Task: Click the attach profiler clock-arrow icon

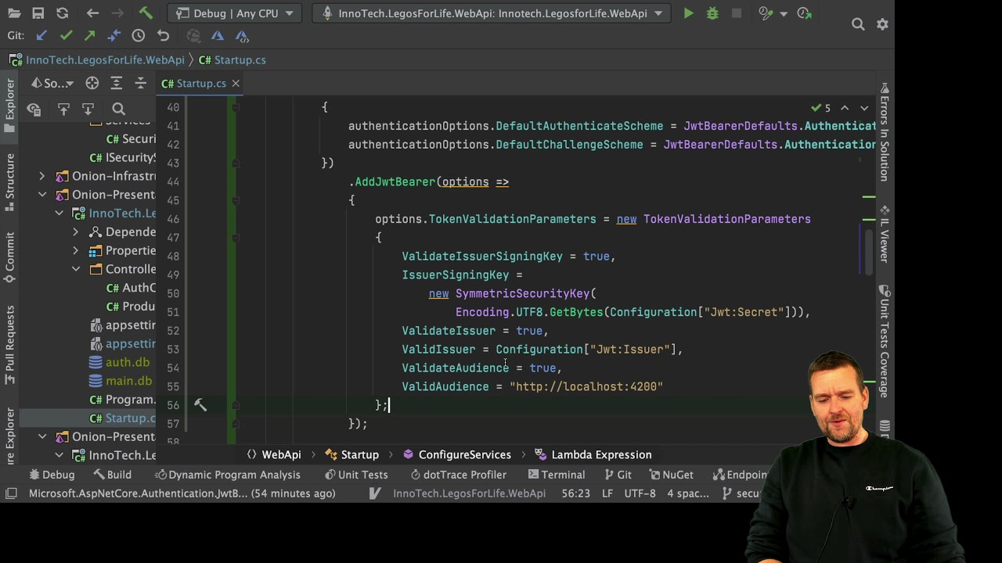Action: [804, 13]
